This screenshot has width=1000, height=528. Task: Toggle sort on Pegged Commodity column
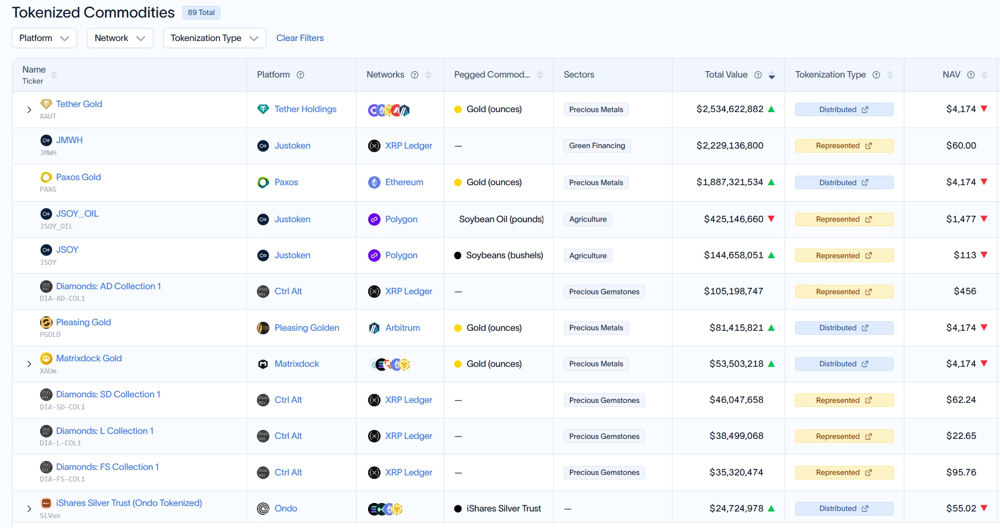point(540,75)
